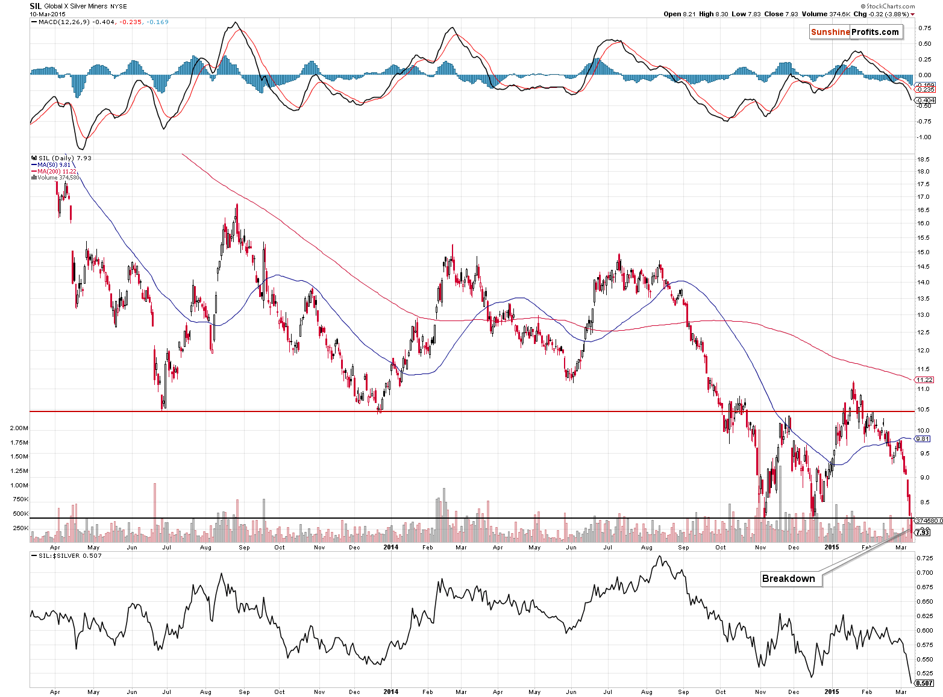This screenshot has height=697, width=943.
Task: Click the candlestick icon beside SIL (Daily)
Action: tap(34, 158)
